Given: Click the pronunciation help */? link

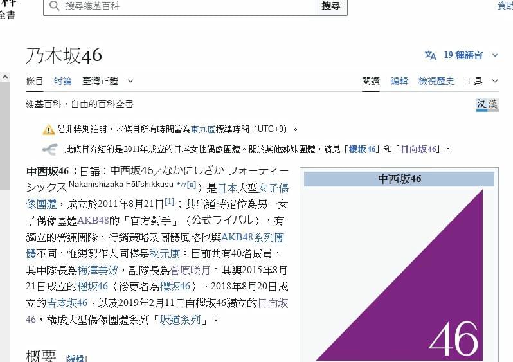Looking at the screenshot, I should pos(181,185).
